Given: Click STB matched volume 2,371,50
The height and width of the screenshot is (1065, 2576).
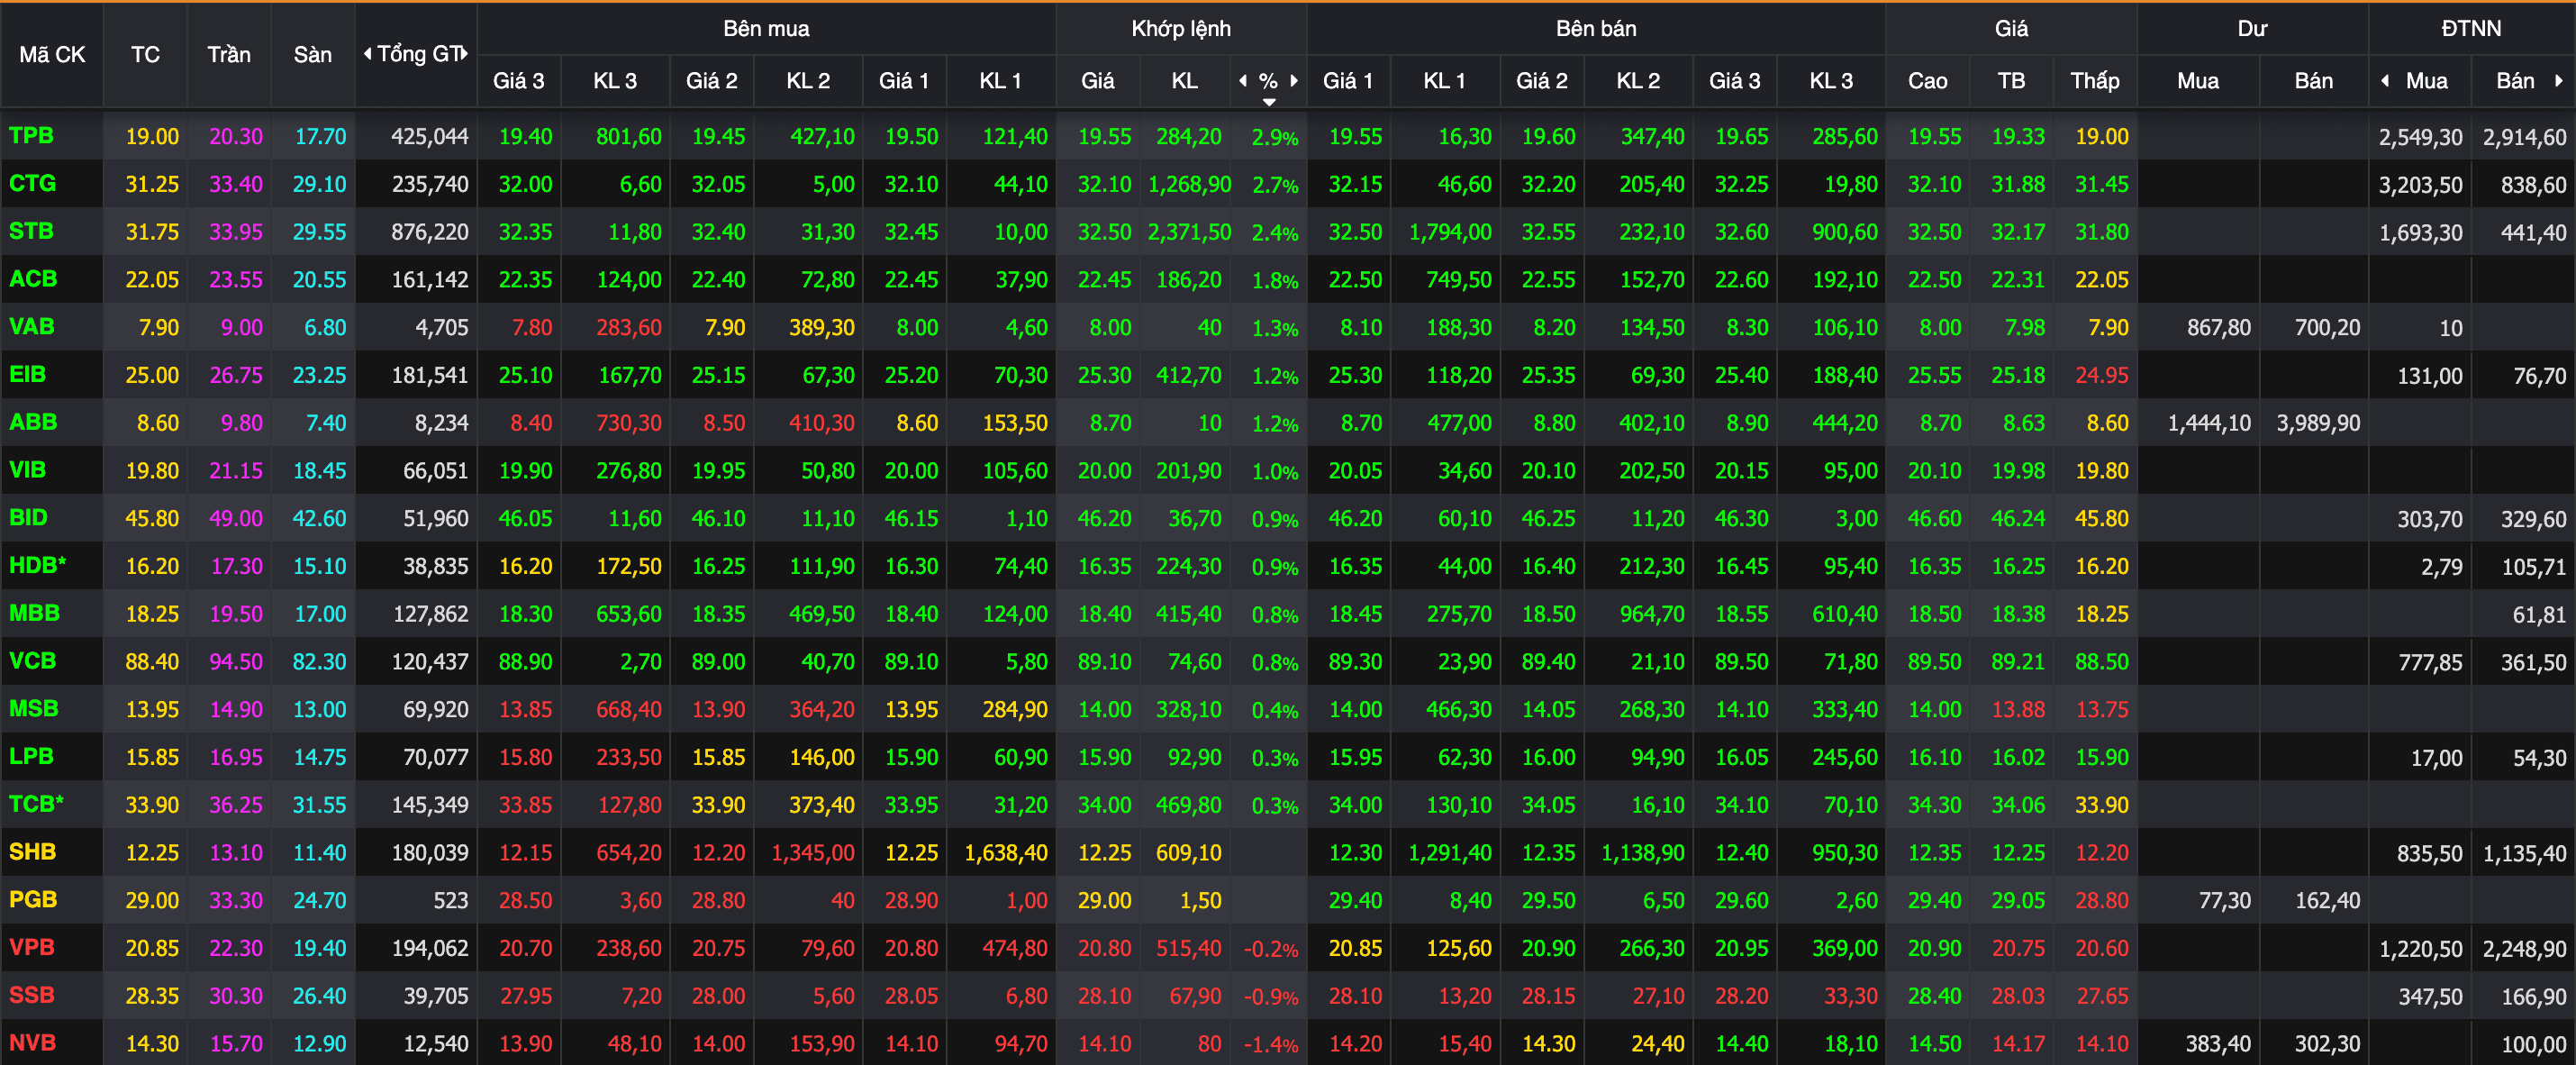Looking at the screenshot, I should pos(1189,233).
